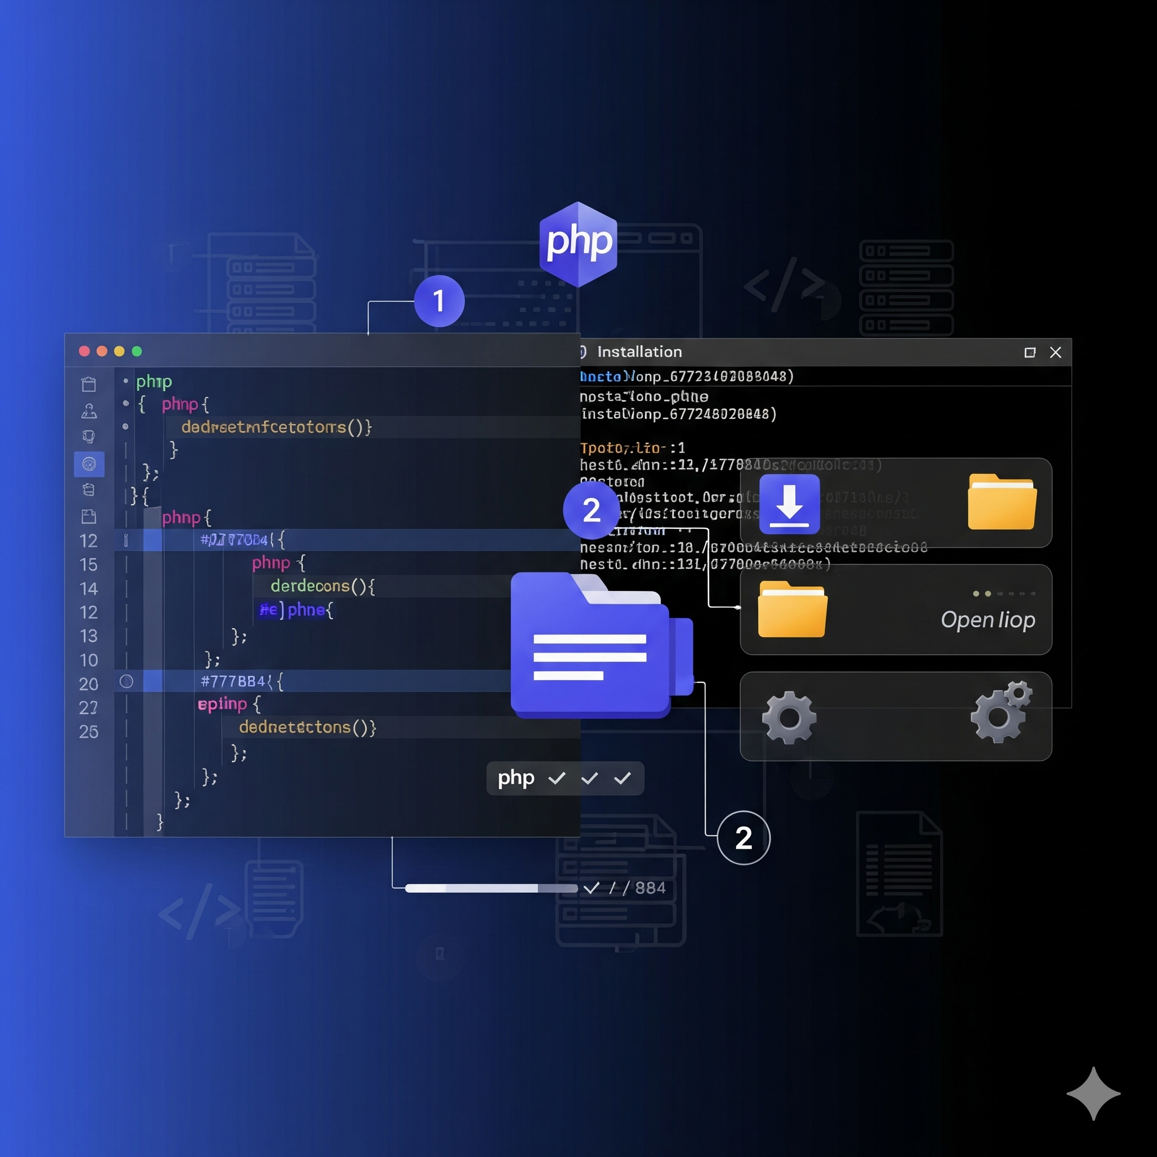This screenshot has height=1157, width=1157.
Task: Click the green 'php' first code line
Action: click(154, 381)
